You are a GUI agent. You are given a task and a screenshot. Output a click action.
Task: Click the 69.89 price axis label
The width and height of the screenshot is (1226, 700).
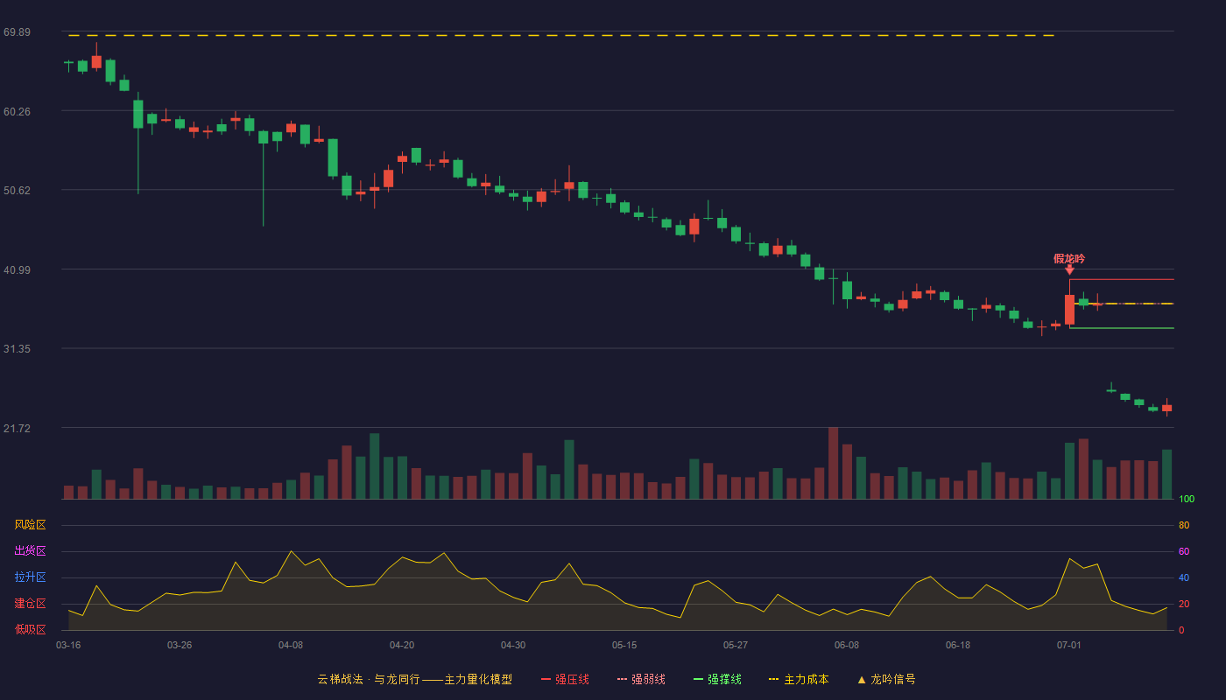(x=17, y=32)
